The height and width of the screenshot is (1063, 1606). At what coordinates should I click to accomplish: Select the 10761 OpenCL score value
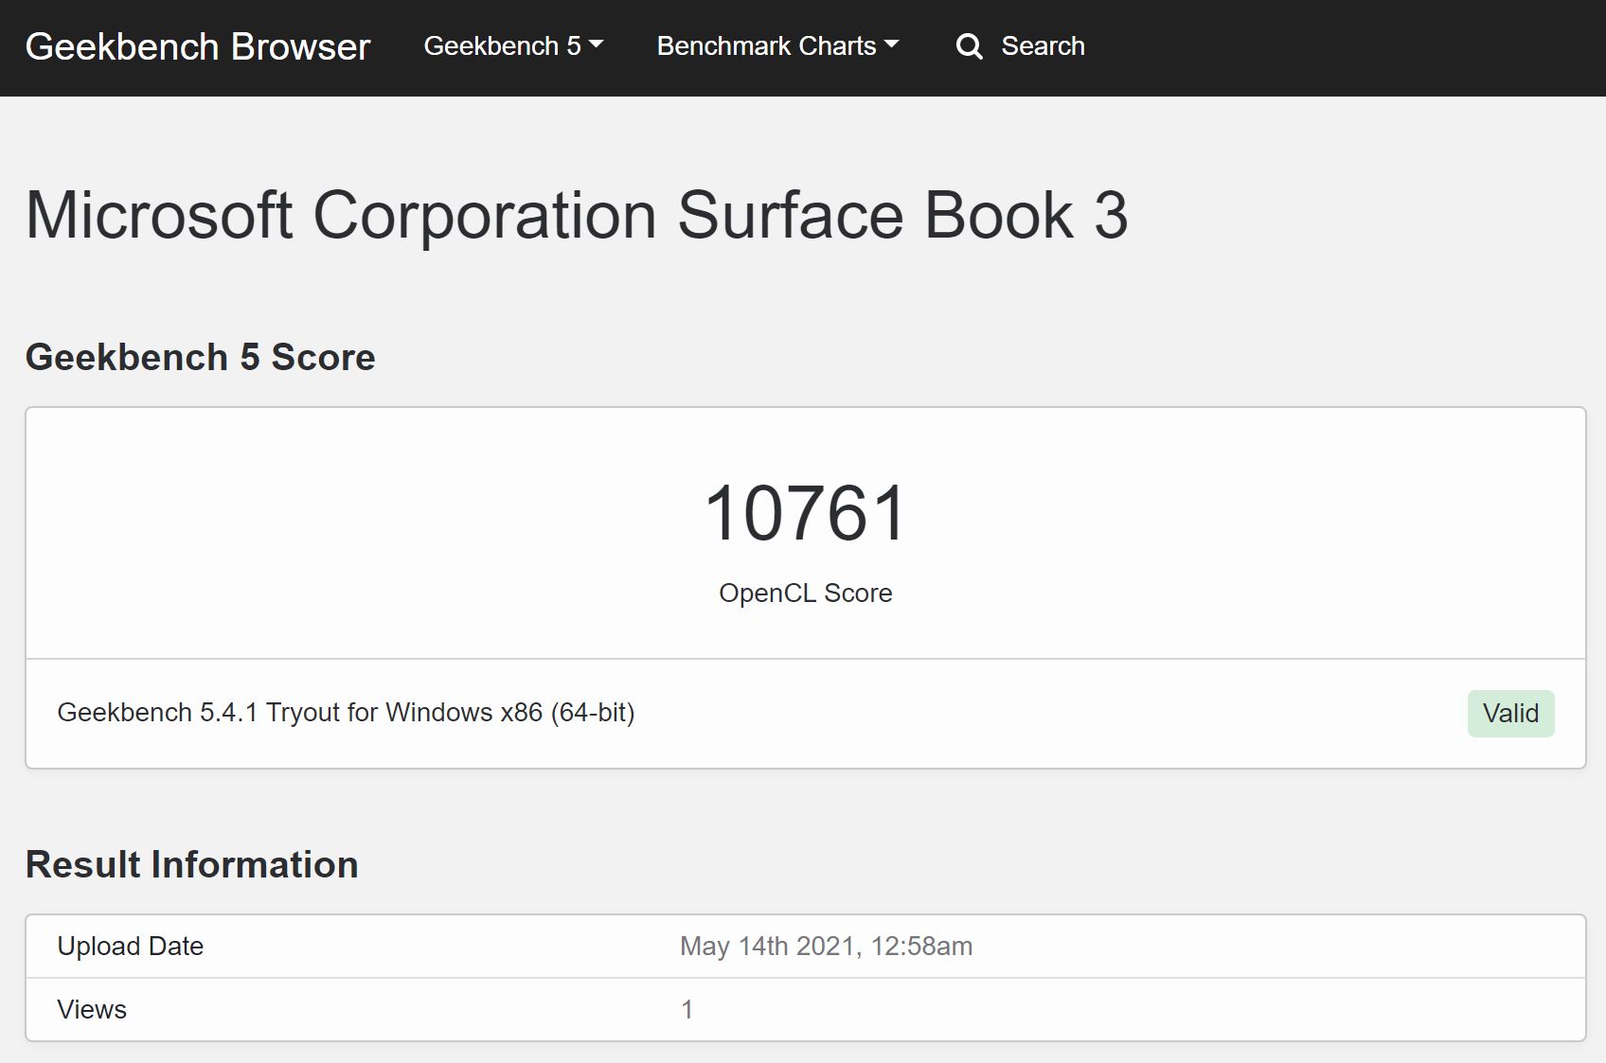point(806,512)
